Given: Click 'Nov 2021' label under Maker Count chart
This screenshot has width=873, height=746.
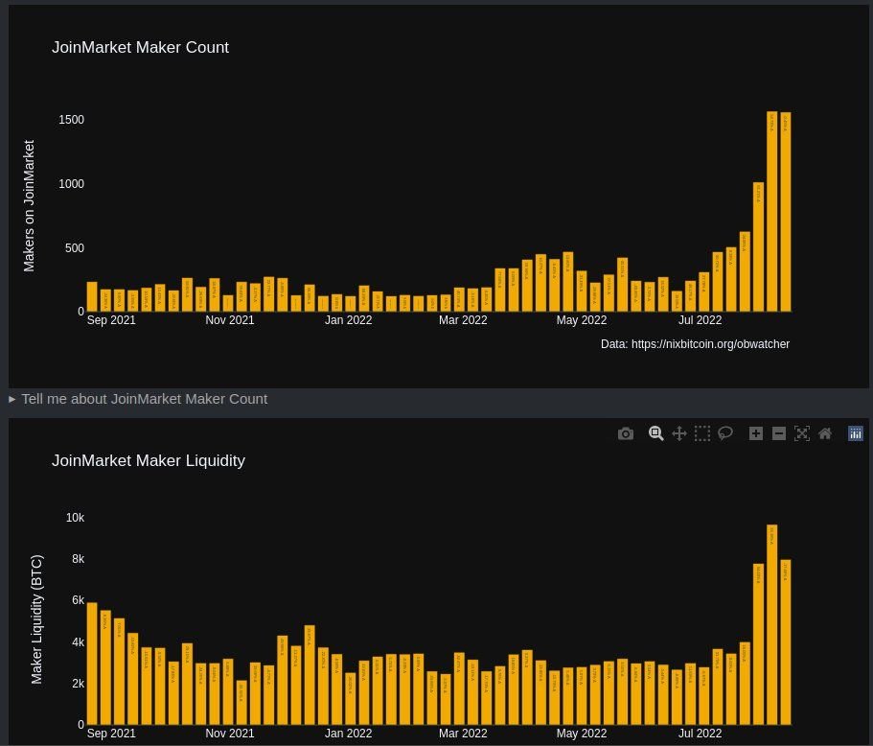Looking at the screenshot, I should pyautogui.click(x=230, y=320).
